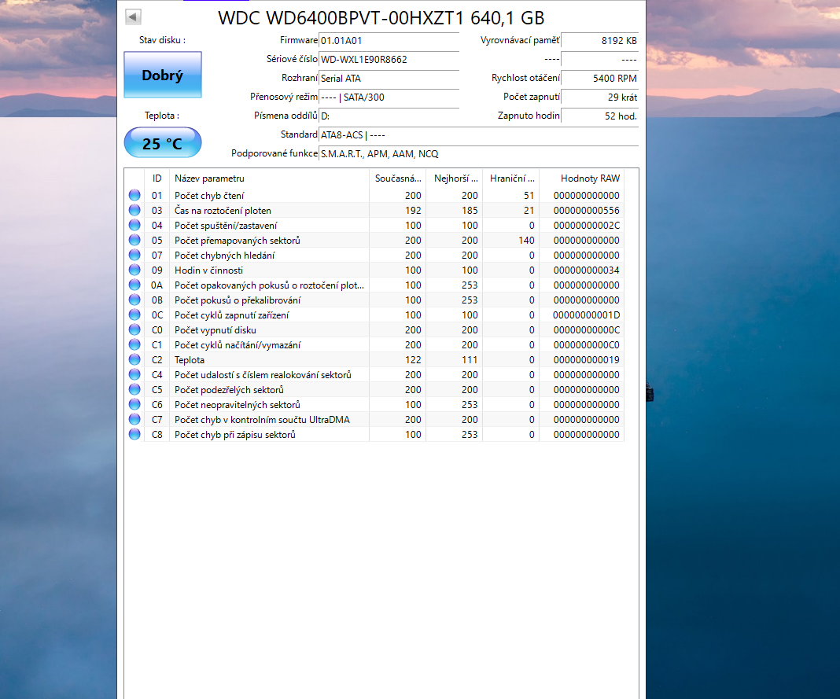Click the Vyrovnávací paměť value field
Screen dimensions: 840x699
pos(600,41)
